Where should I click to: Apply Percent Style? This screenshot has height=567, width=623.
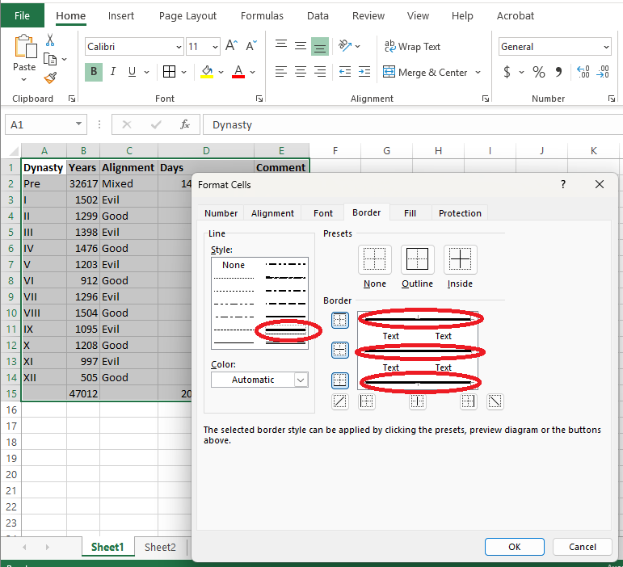pos(539,72)
